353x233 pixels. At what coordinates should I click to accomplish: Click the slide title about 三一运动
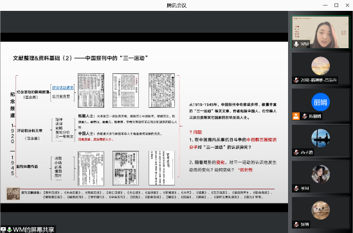click(x=80, y=58)
